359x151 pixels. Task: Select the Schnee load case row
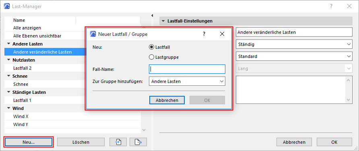pyautogui.click(x=45, y=84)
